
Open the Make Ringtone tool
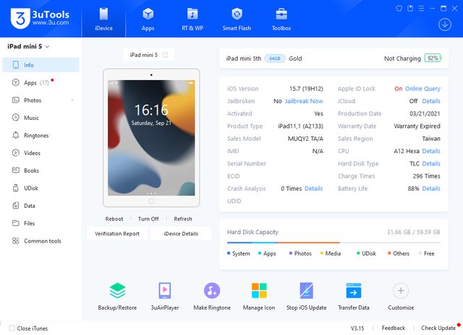tap(212, 291)
